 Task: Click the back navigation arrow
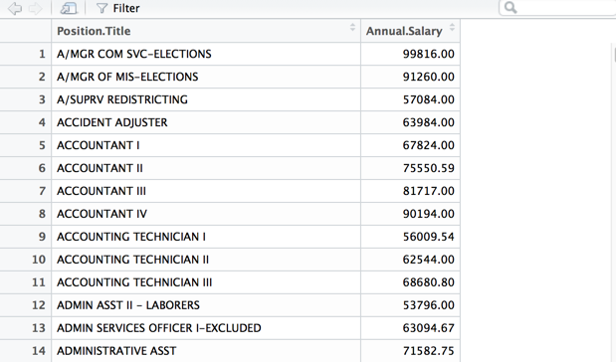[x=15, y=8]
